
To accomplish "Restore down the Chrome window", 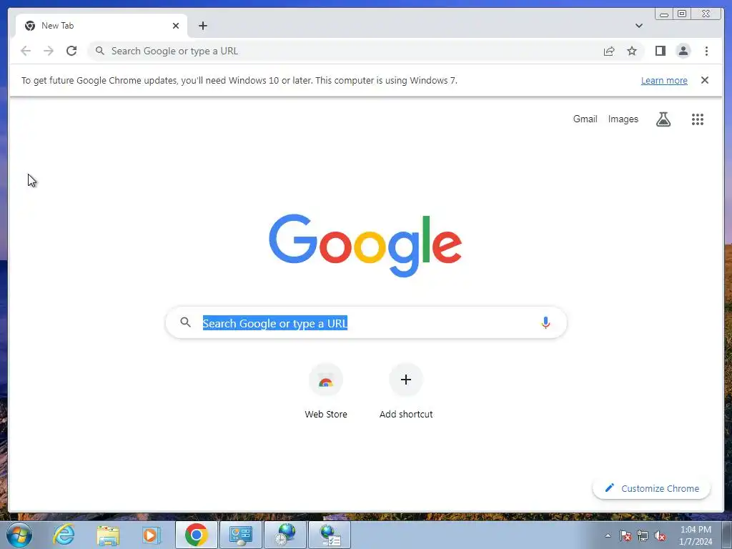I will click(681, 14).
